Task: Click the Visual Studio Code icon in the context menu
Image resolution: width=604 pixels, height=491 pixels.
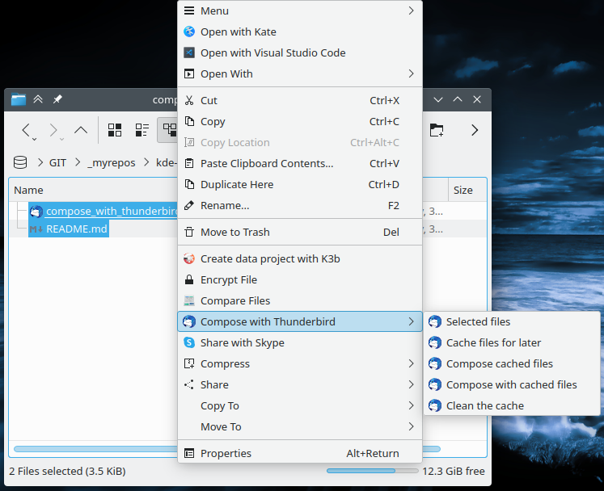Action: tap(189, 52)
